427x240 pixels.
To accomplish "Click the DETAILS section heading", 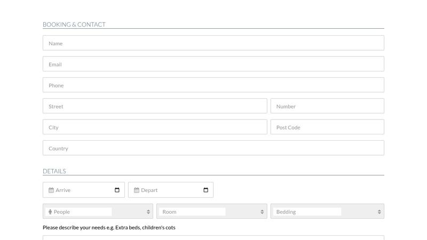I will 54,171.
